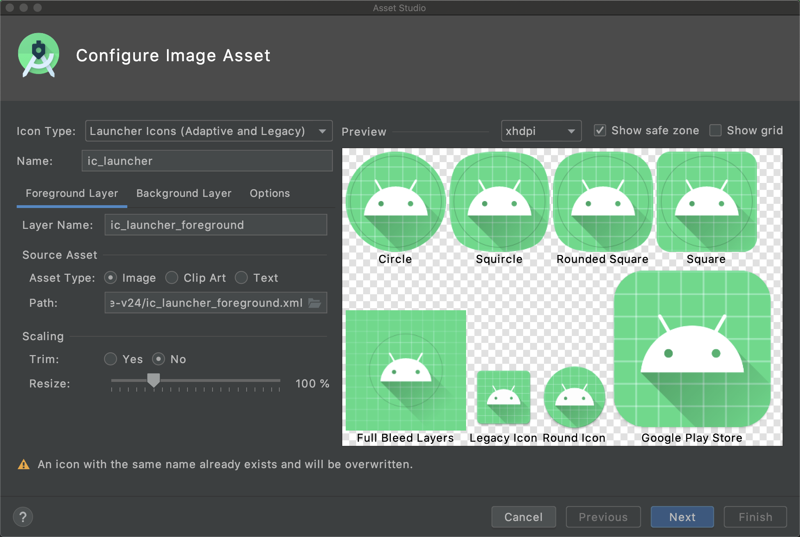Click the Preview section label
This screenshot has width=800, height=537.
click(x=364, y=131)
